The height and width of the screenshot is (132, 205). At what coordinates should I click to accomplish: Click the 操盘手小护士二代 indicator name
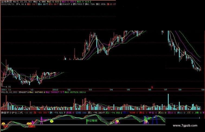click(12, 113)
